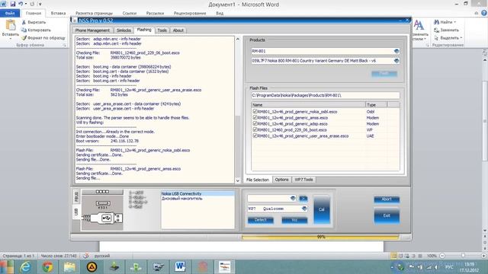Expand the Select dropdown arrow in Word
Screen dimensions: 488x274
pyautogui.click(x=461, y=38)
